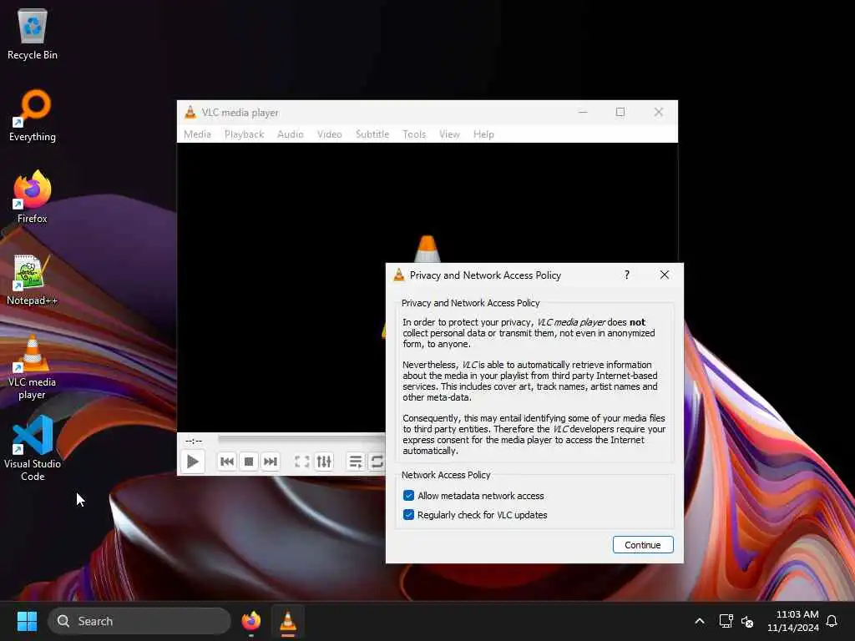855x641 pixels.
Task: Click the loop toggle icon in VLC
Action: click(377, 462)
